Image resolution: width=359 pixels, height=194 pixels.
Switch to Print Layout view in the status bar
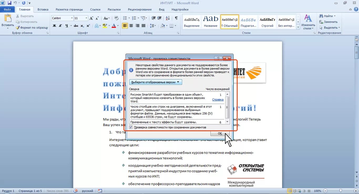point(290,191)
